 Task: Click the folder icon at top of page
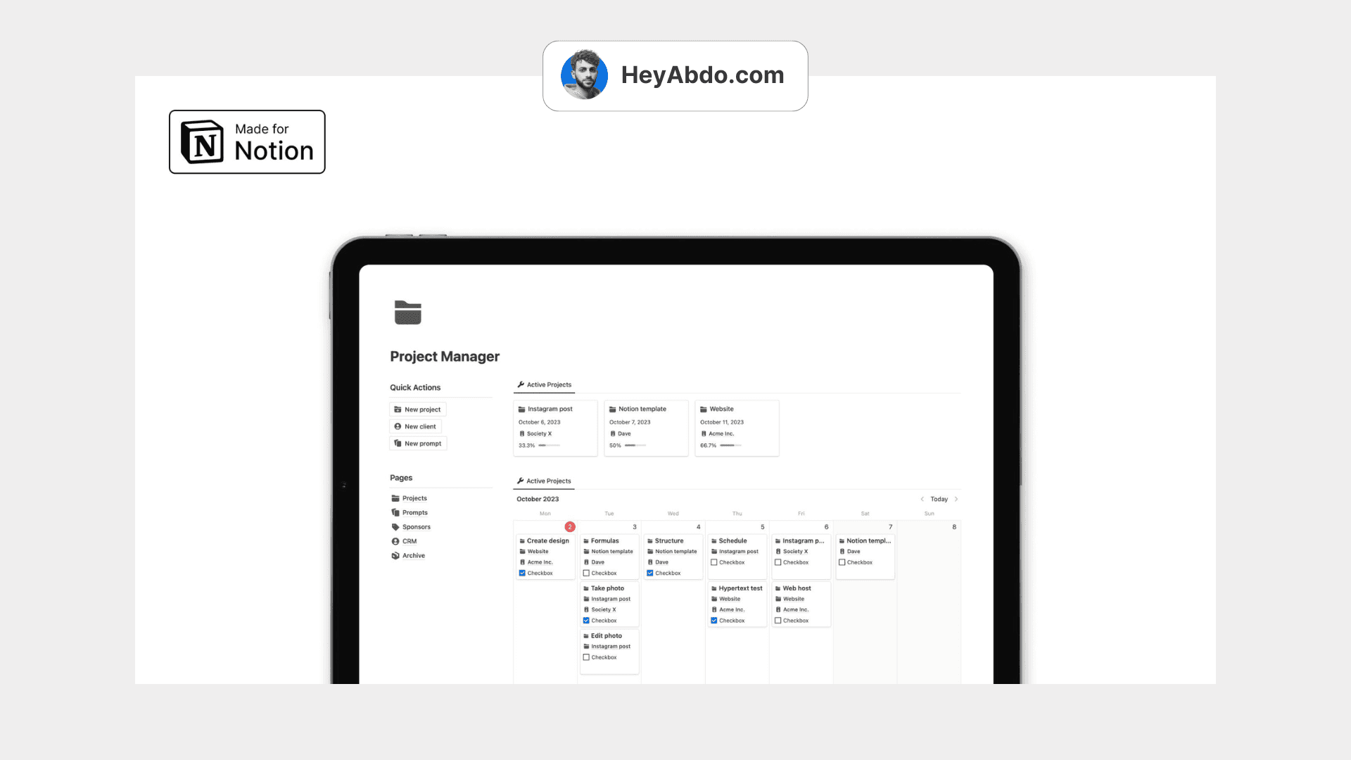coord(407,311)
